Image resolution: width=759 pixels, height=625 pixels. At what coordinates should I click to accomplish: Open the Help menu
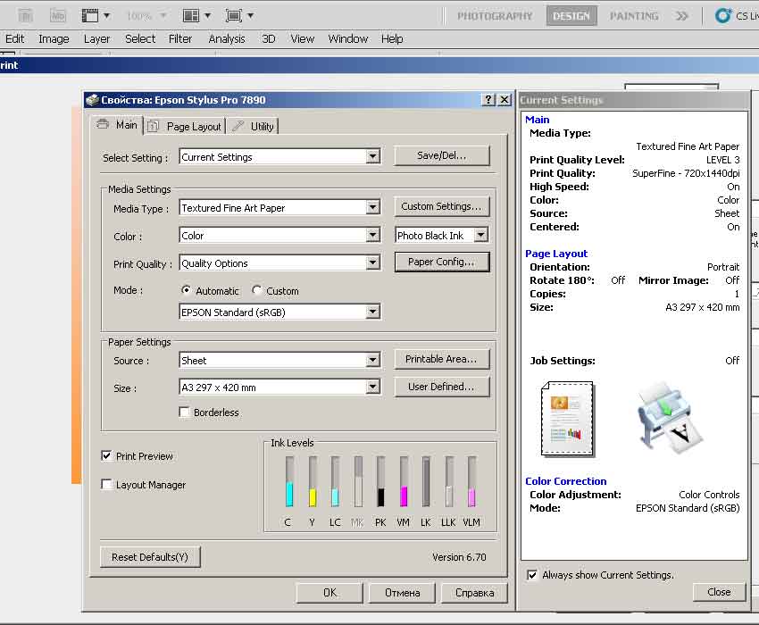coord(392,38)
